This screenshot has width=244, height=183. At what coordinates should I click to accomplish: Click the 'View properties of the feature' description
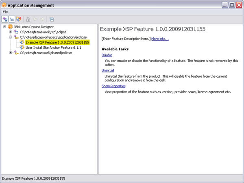[x=168, y=92]
